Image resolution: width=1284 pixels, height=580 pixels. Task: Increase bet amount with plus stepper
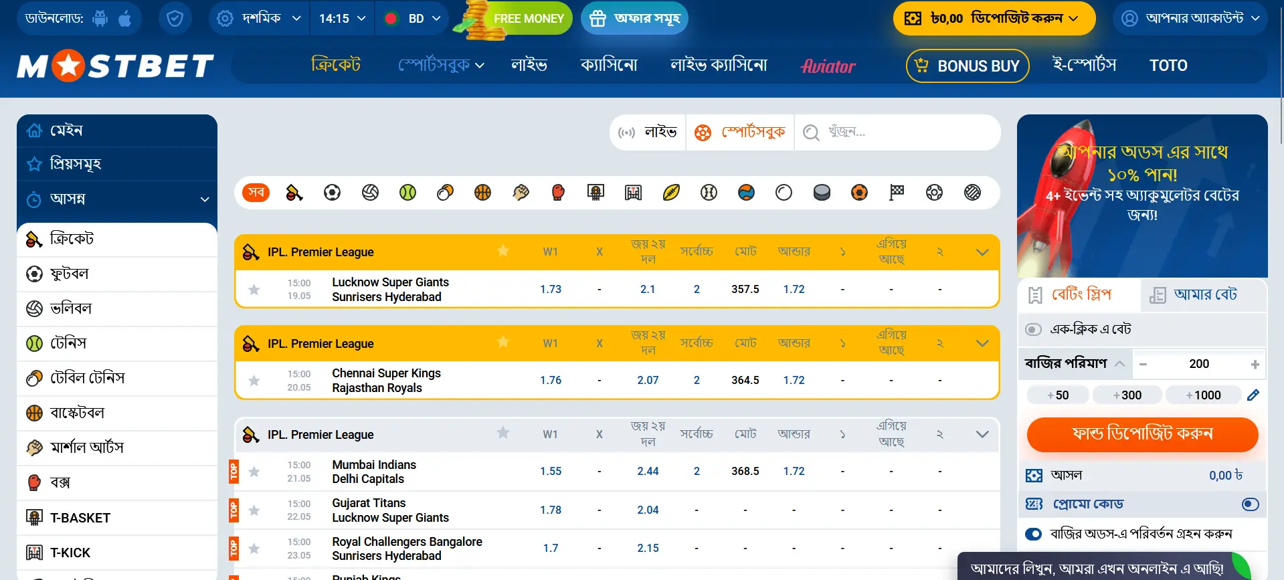(1255, 365)
